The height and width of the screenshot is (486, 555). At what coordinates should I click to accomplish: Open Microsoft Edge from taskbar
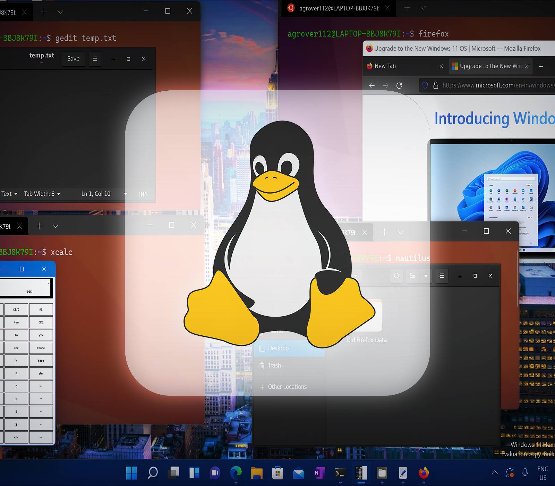click(x=236, y=472)
